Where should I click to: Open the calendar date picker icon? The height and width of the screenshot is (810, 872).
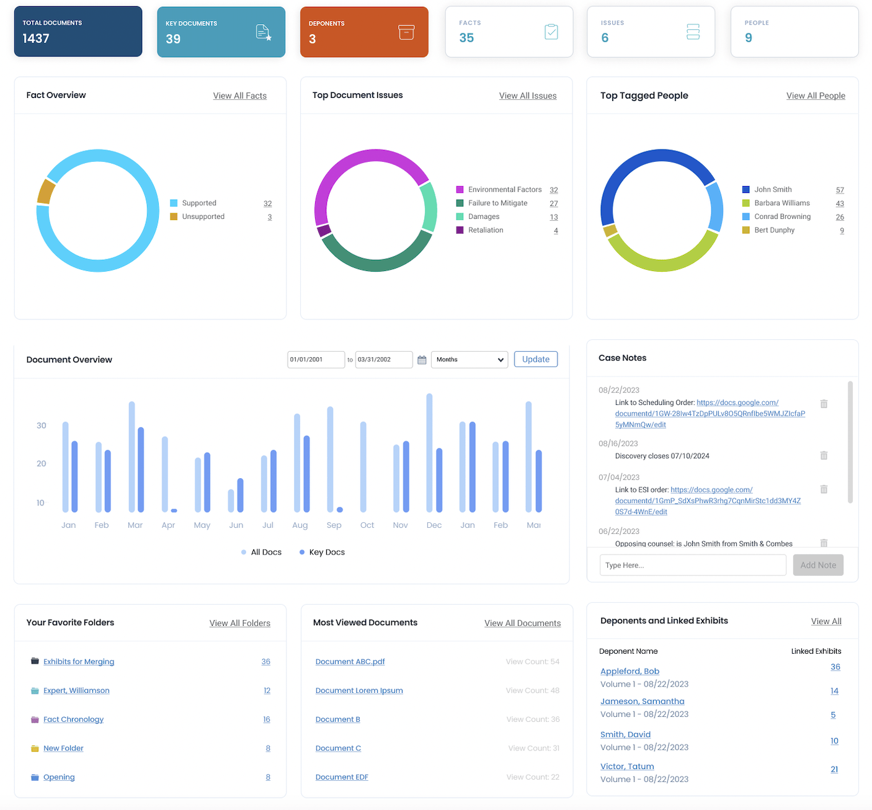[x=422, y=360]
